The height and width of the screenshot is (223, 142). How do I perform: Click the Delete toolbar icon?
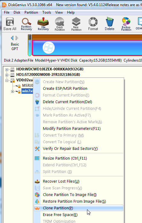(110, 24)
